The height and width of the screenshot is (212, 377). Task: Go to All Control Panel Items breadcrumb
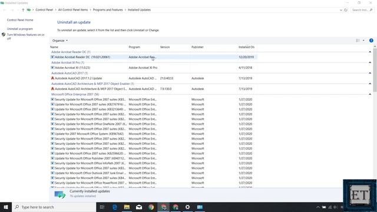point(73,10)
